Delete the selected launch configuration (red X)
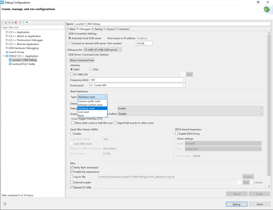 16,22
